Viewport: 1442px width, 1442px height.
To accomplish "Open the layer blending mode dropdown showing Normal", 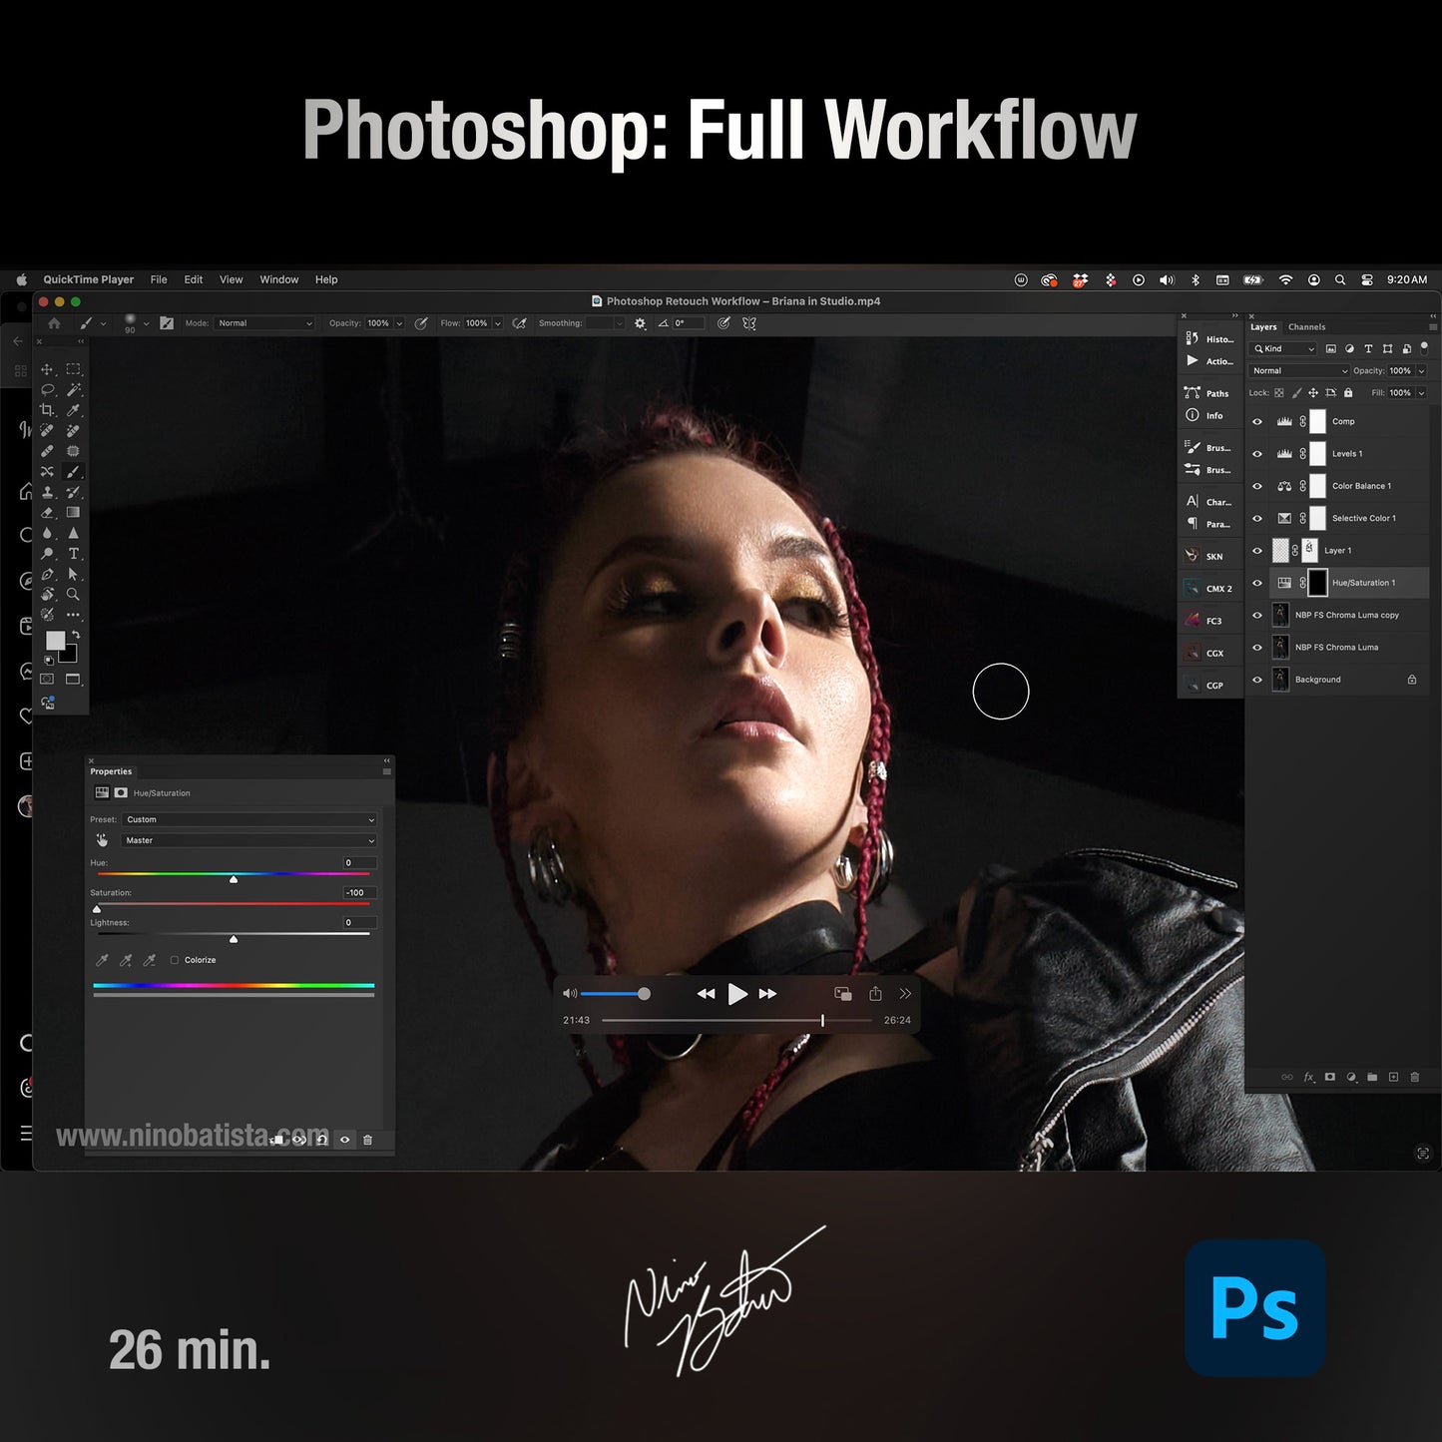I will click(1297, 370).
